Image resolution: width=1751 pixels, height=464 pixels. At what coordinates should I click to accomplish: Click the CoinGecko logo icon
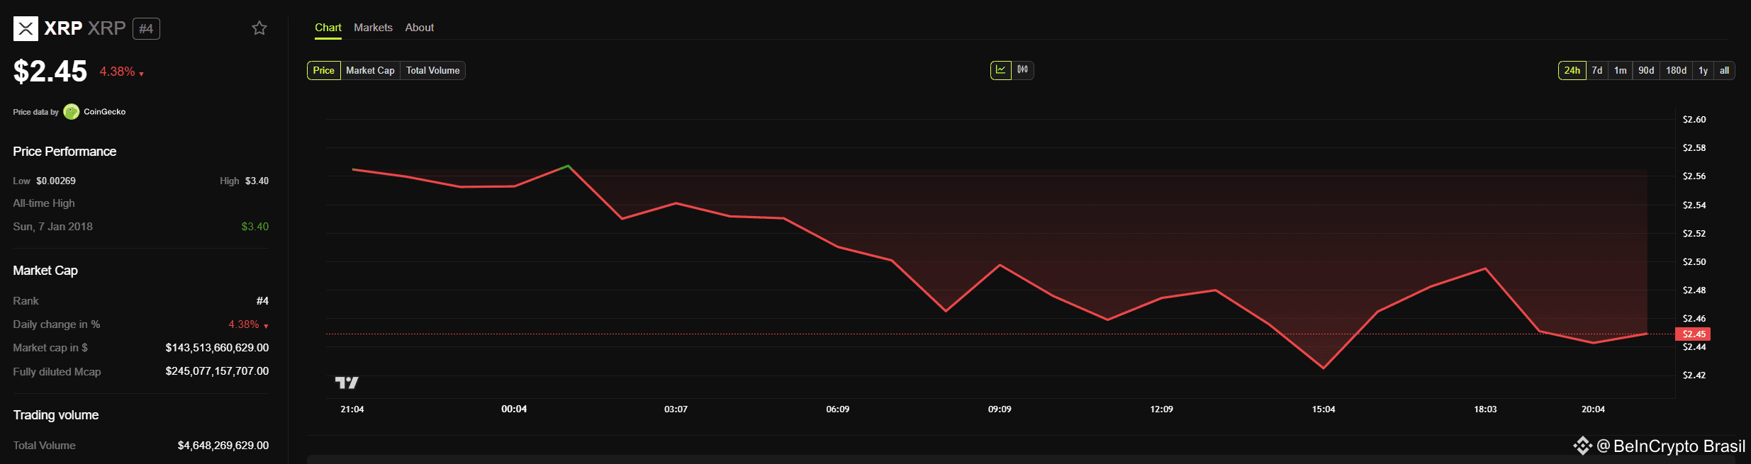point(72,112)
